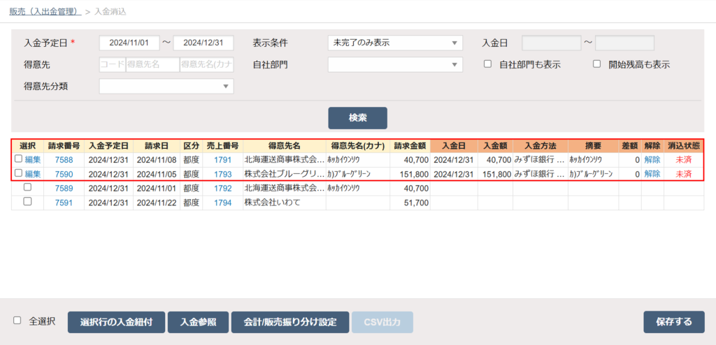Click 未済 status in invoice 7590 row
This screenshot has width=716, height=345.
(x=684, y=174)
